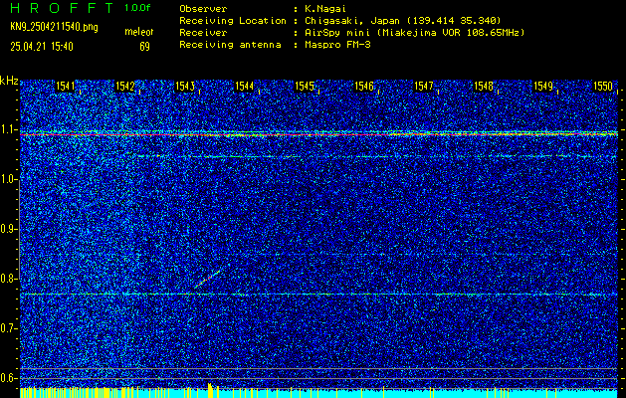Click the 1.1 kHz axis label

[x=8, y=129]
